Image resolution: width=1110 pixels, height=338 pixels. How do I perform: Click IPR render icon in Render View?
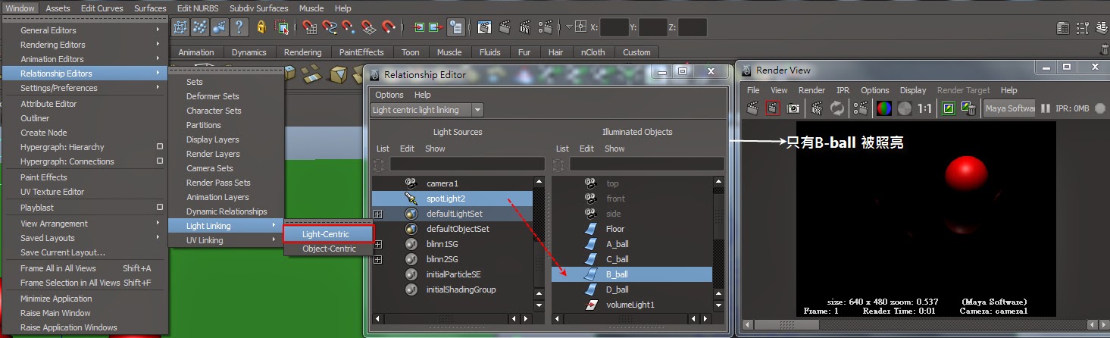818,108
